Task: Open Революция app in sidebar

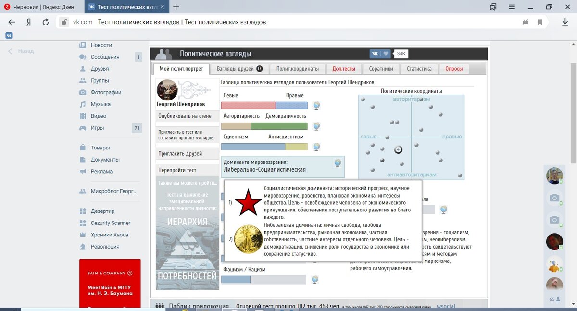Action: (105, 247)
